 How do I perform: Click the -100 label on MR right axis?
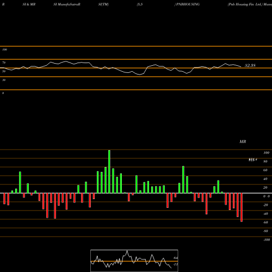[267, 240]
